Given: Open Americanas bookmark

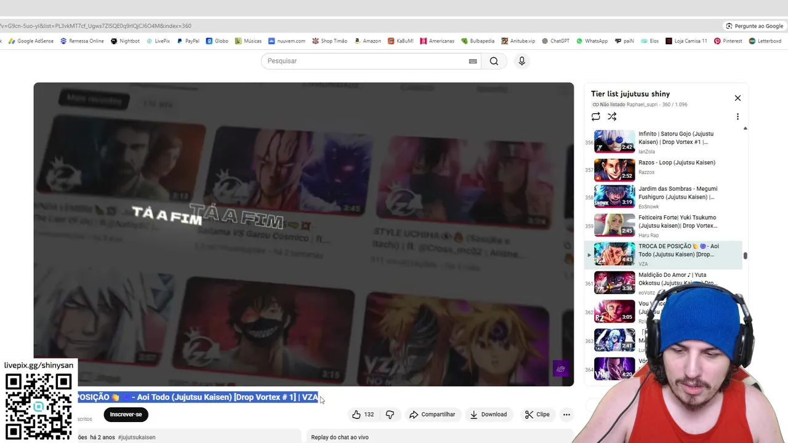Looking at the screenshot, I should pyautogui.click(x=437, y=41).
